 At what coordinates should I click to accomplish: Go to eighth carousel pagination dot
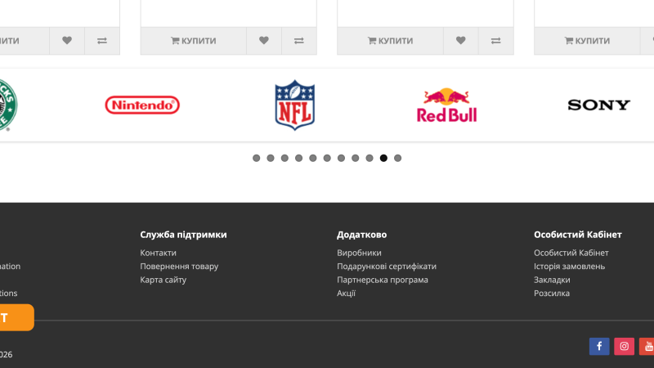356,158
